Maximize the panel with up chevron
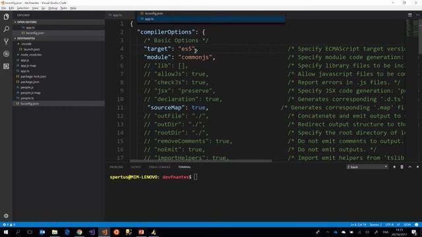The width and height of the screenshot is (422, 237). coord(409,167)
